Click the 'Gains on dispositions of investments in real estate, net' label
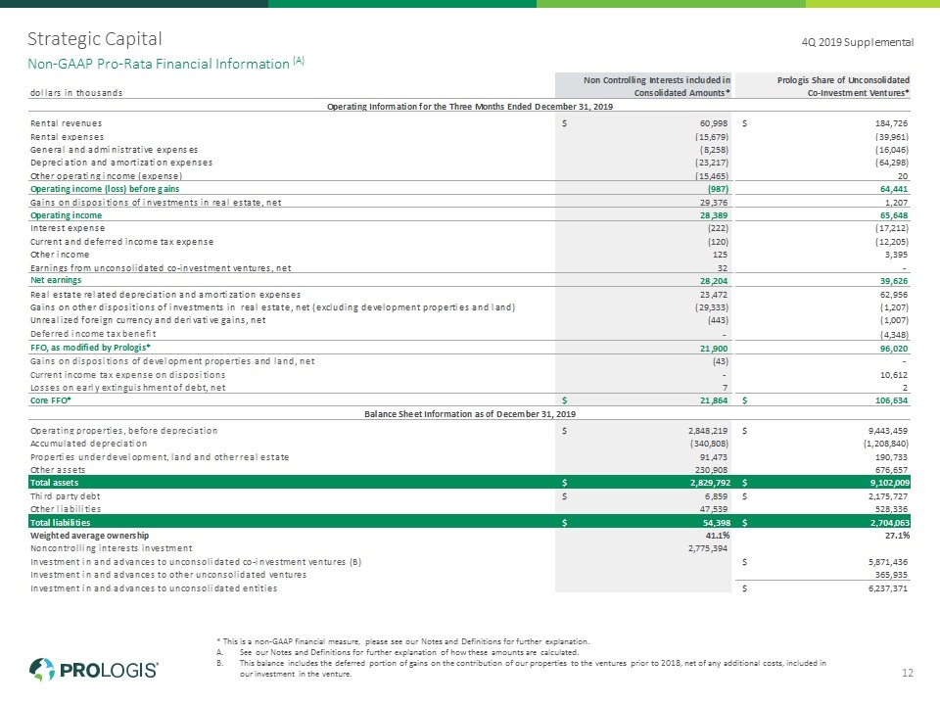 click(156, 203)
